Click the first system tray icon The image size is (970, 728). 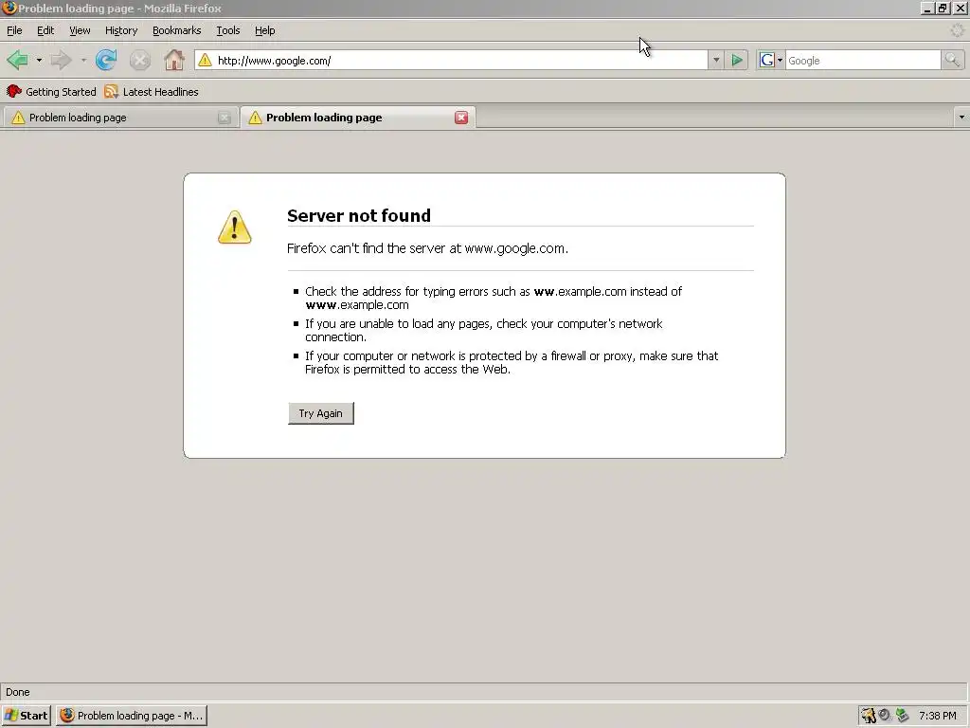coord(869,716)
